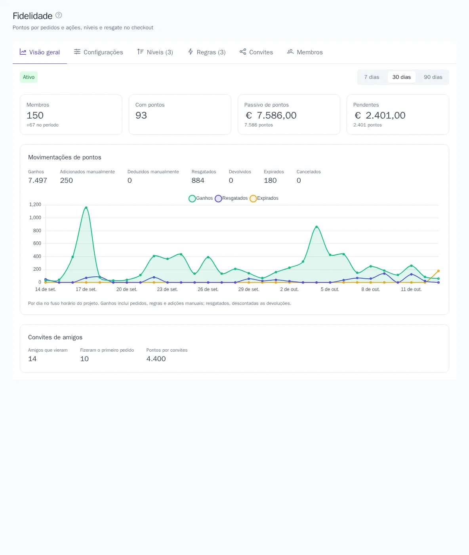
Task: Toggle the Expirados series in chart legend
Action: coord(264,198)
